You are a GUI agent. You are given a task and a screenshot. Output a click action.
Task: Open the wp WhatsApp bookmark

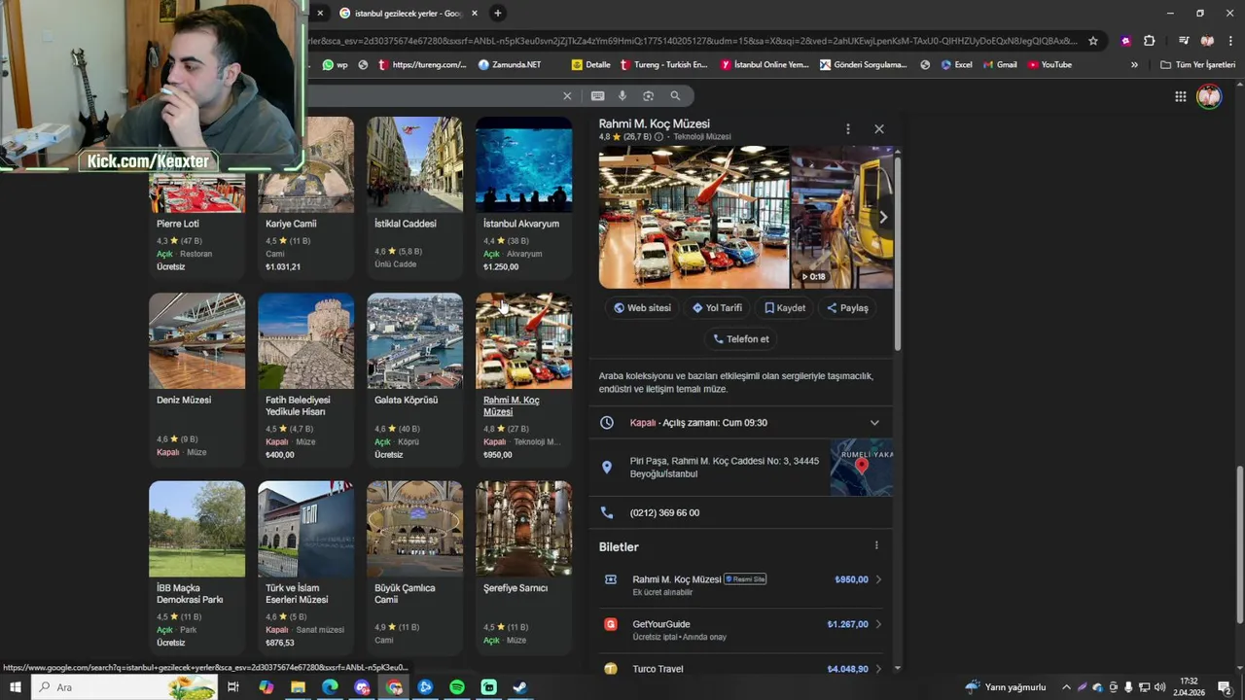pyautogui.click(x=335, y=65)
